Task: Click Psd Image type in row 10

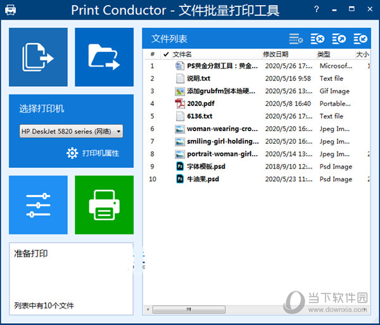Action: coord(336,179)
